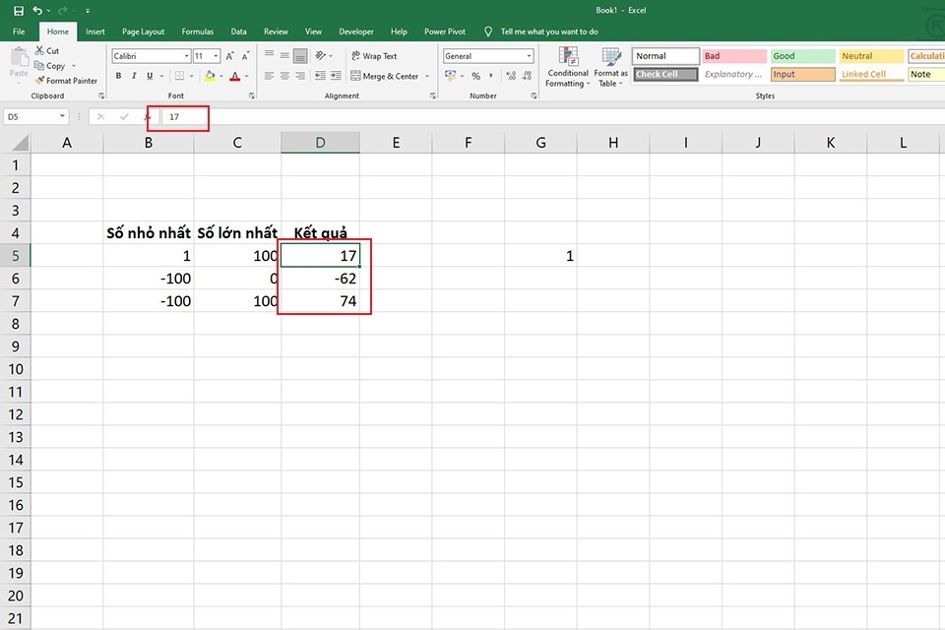Click the Format as Table icon

610,68
